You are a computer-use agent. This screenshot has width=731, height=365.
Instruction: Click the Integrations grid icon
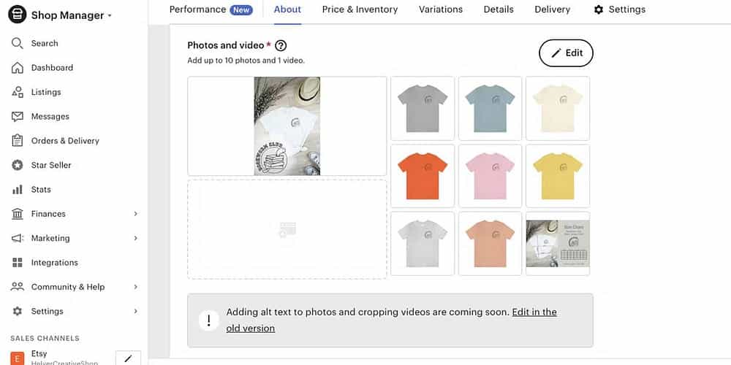(x=18, y=263)
